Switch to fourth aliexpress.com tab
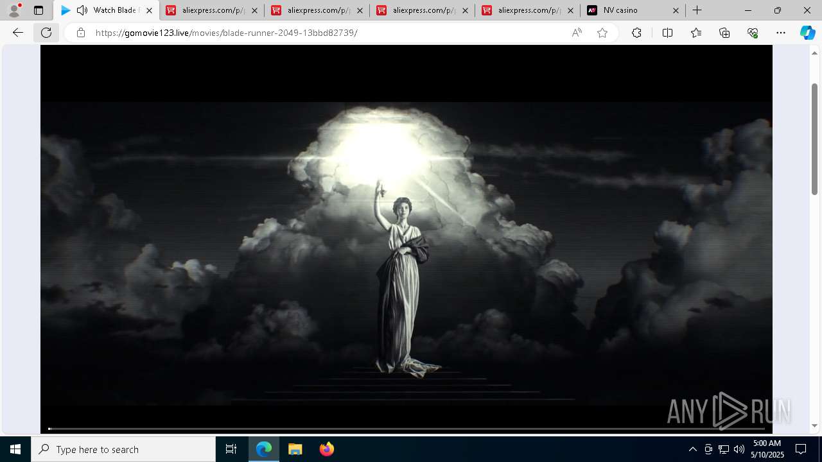This screenshot has height=462, width=822. point(528,10)
